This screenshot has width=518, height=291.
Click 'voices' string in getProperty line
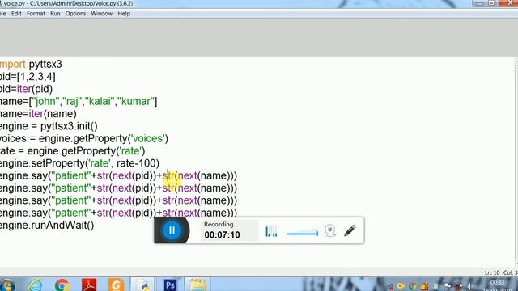147,138
